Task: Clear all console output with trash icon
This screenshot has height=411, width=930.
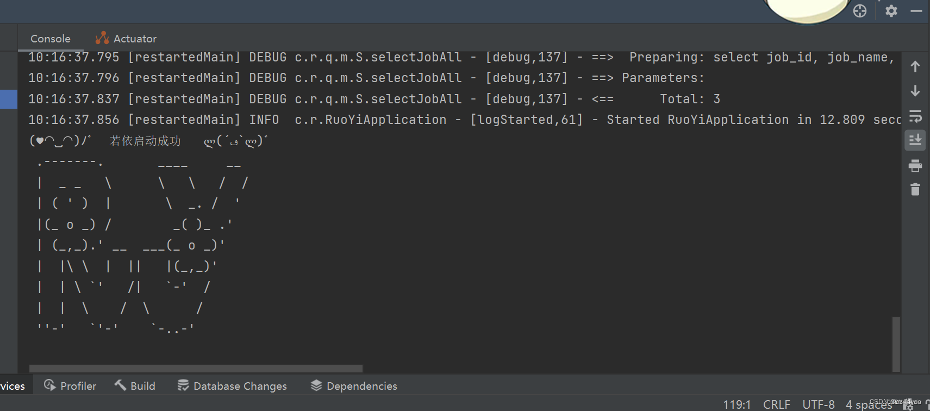Action: [x=915, y=189]
